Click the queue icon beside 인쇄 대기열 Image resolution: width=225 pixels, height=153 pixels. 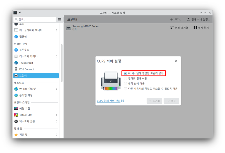coord(172,28)
